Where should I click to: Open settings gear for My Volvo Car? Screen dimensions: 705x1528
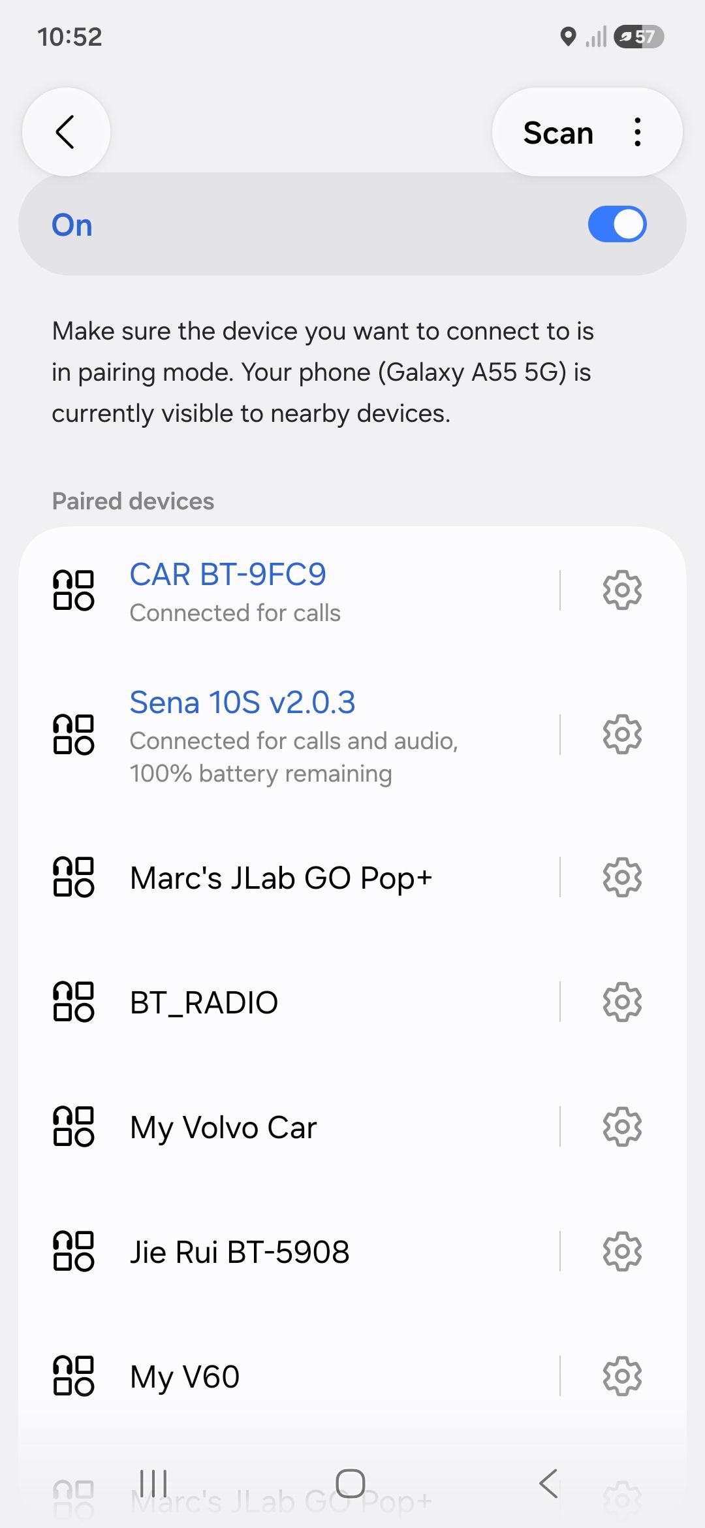(622, 1126)
